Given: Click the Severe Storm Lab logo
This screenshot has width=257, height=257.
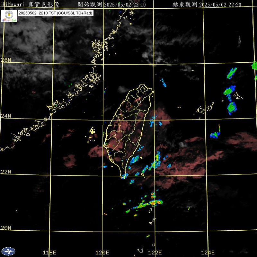Looking at the screenshot, I should point(9,16).
